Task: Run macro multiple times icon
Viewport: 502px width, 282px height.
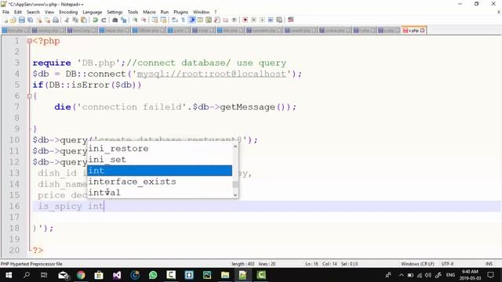Action: (271, 20)
